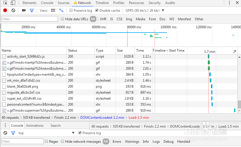The height and width of the screenshot is (147, 241).
Task: Uncheck the console Preserve log checkbox
Action: [80, 133]
